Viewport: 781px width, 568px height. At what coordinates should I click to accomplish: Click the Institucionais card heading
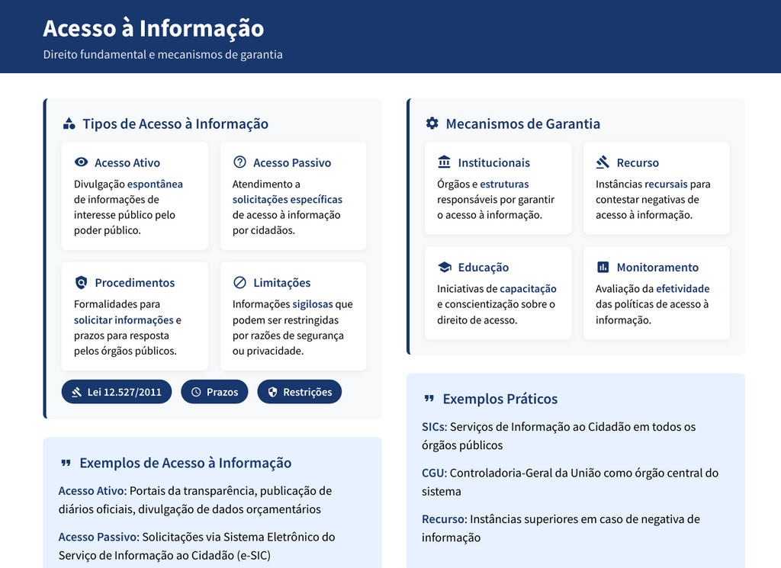click(493, 163)
